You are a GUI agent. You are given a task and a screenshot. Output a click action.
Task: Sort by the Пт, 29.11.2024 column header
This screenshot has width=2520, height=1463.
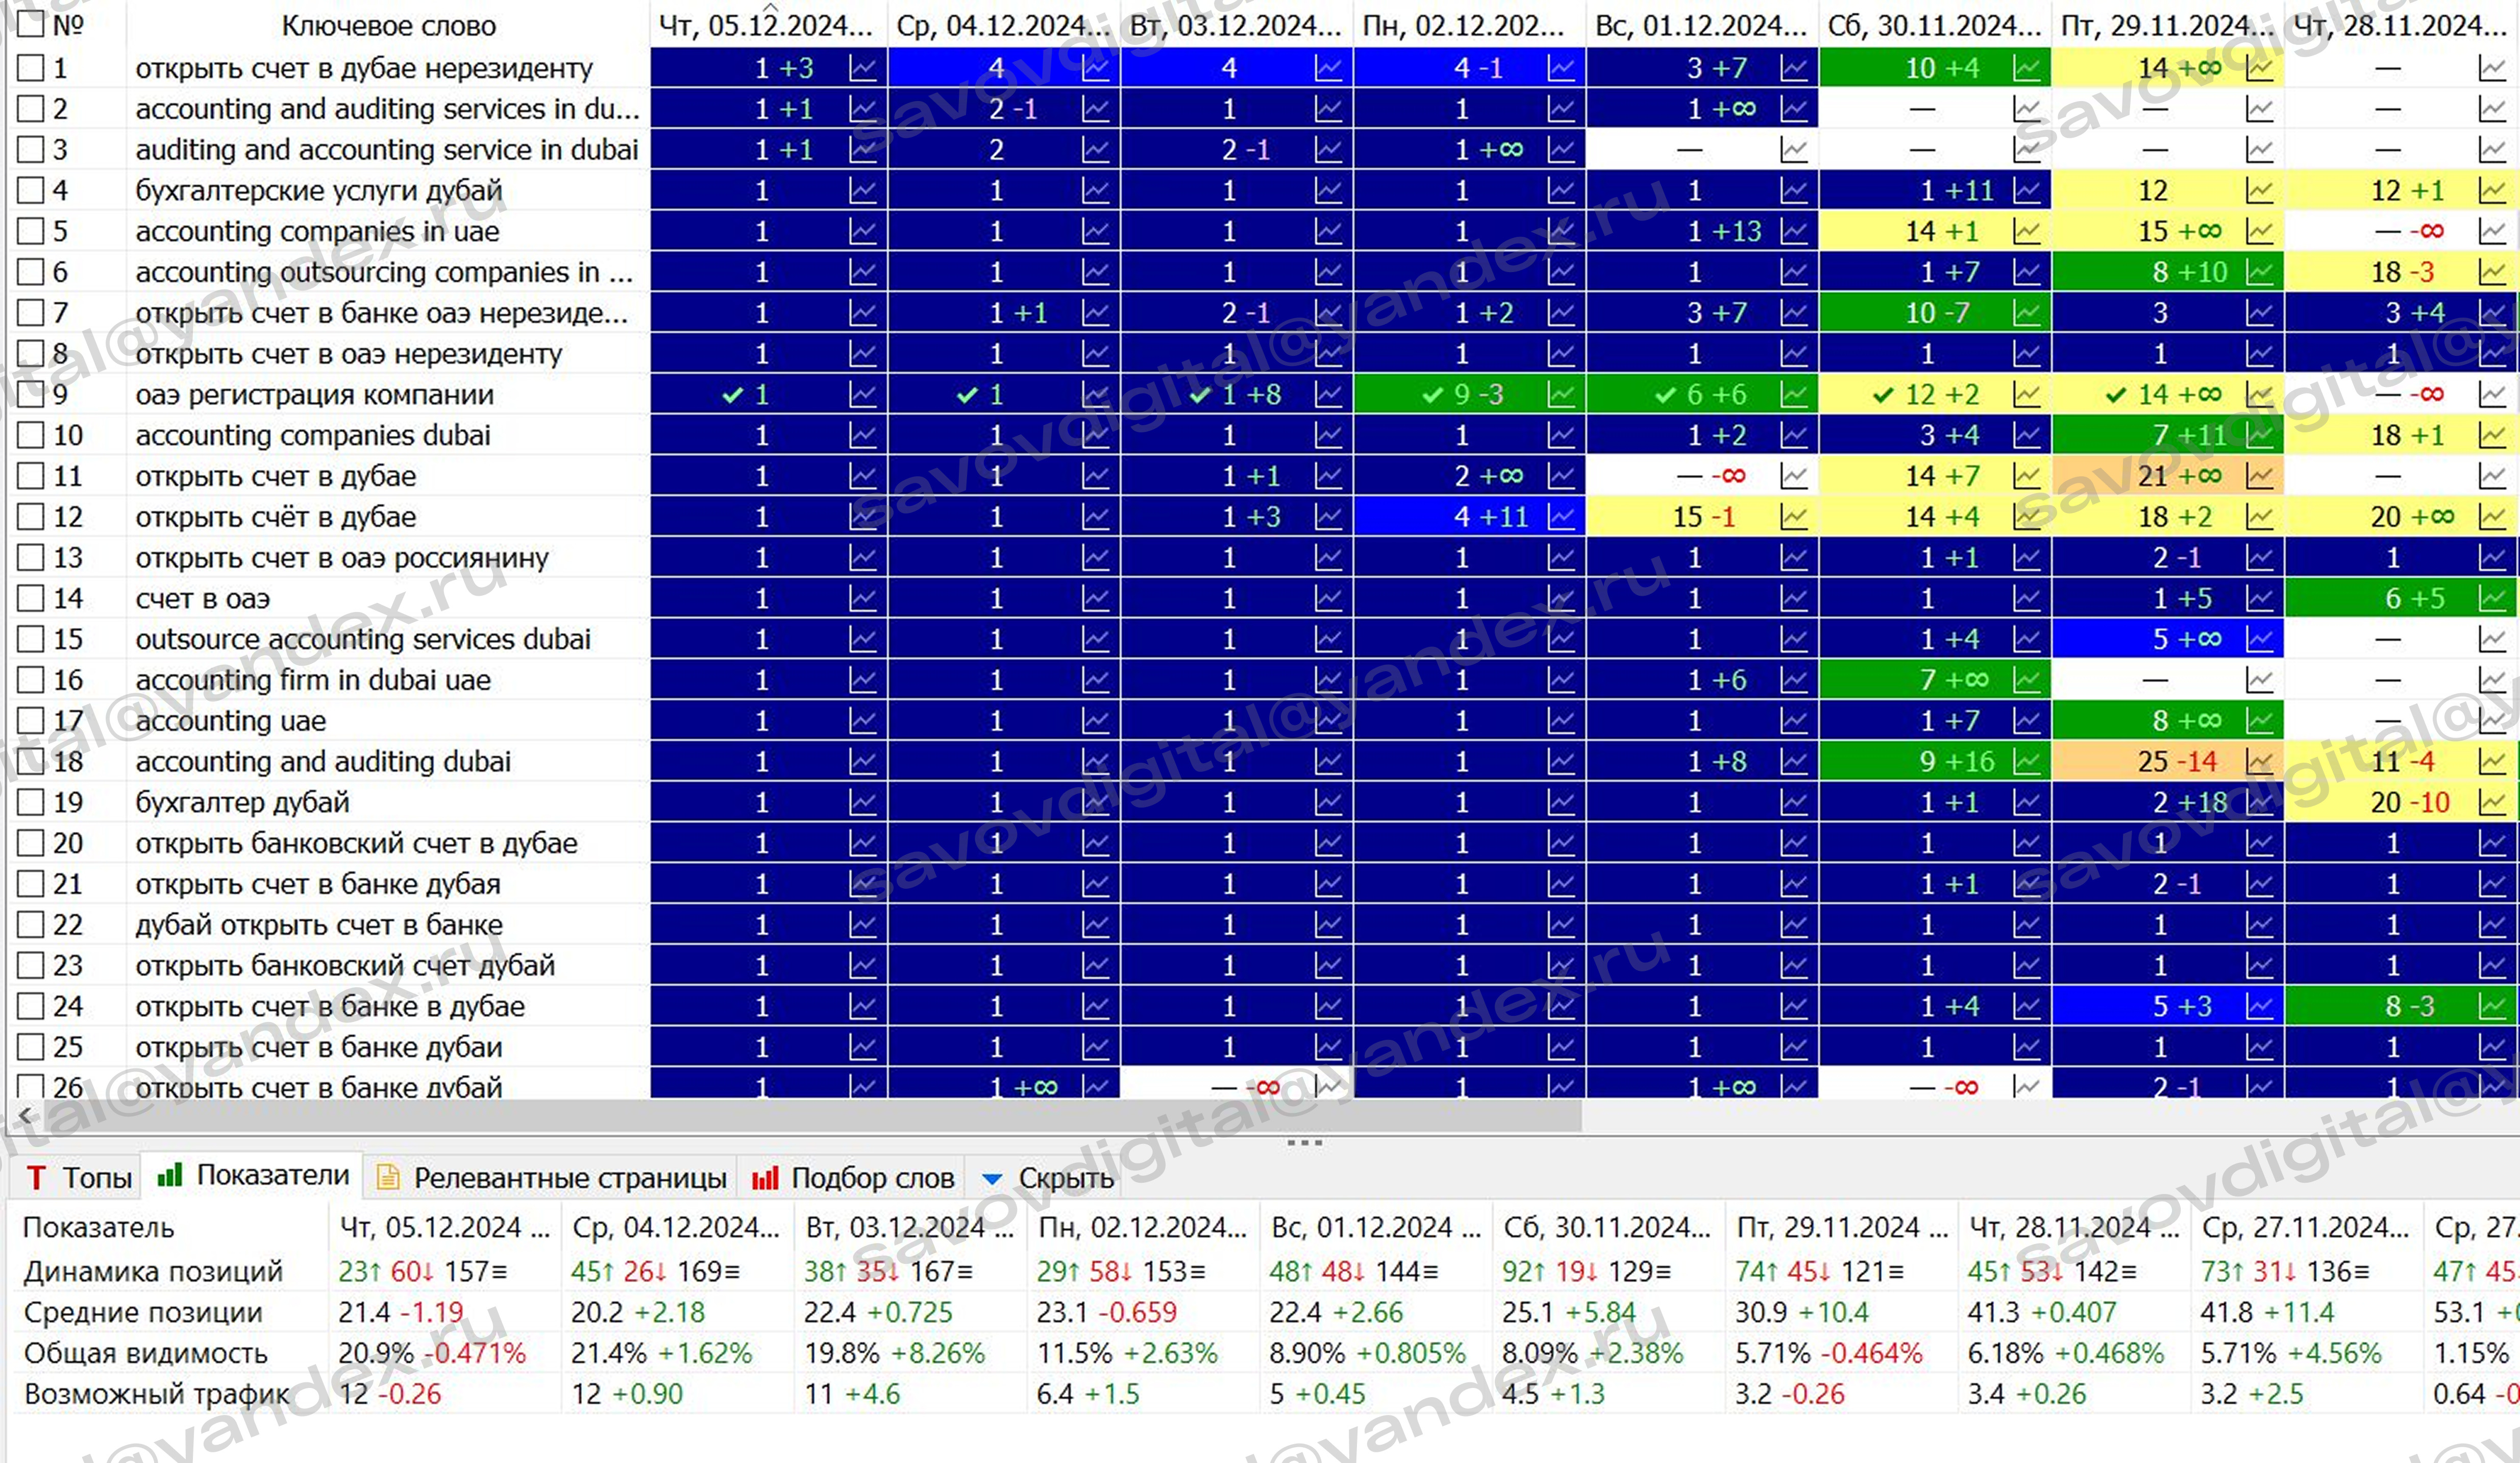point(2167,25)
